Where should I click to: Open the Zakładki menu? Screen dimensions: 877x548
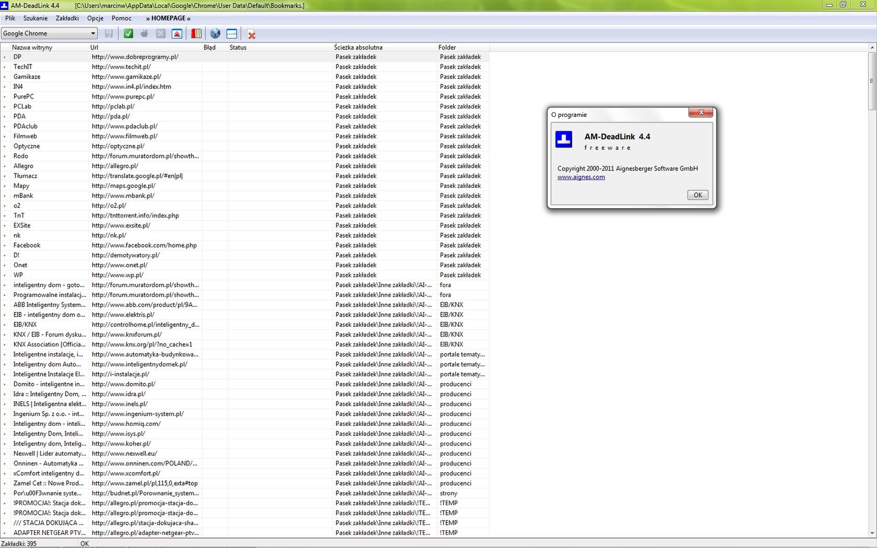click(x=67, y=18)
